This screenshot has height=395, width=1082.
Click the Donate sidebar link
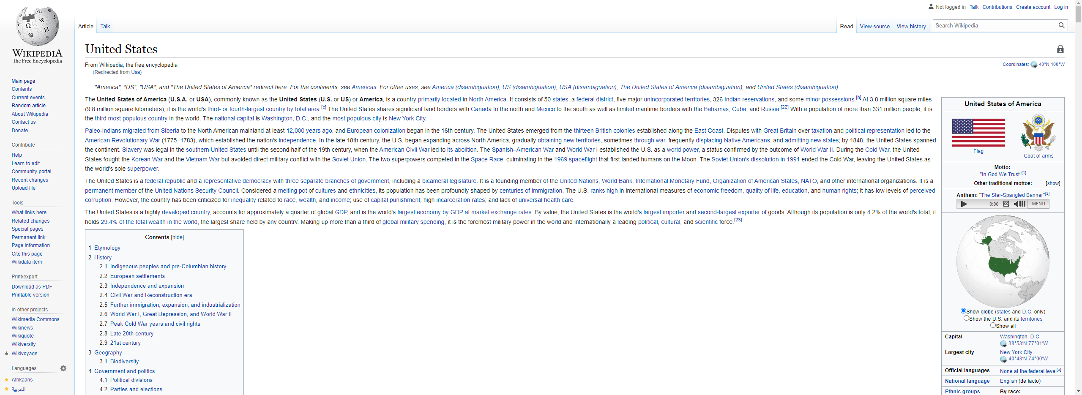click(20, 131)
